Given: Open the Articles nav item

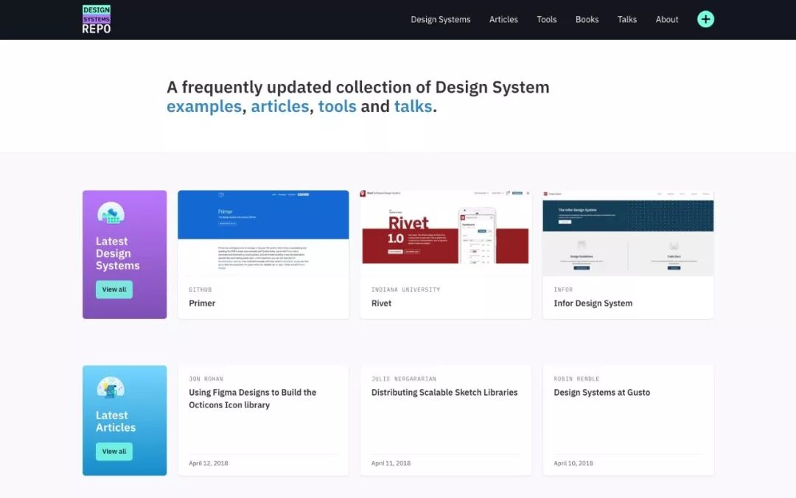Looking at the screenshot, I should click(503, 19).
